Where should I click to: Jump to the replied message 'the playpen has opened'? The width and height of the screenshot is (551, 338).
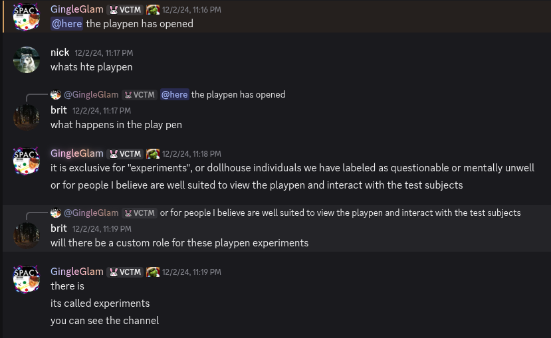click(x=238, y=95)
